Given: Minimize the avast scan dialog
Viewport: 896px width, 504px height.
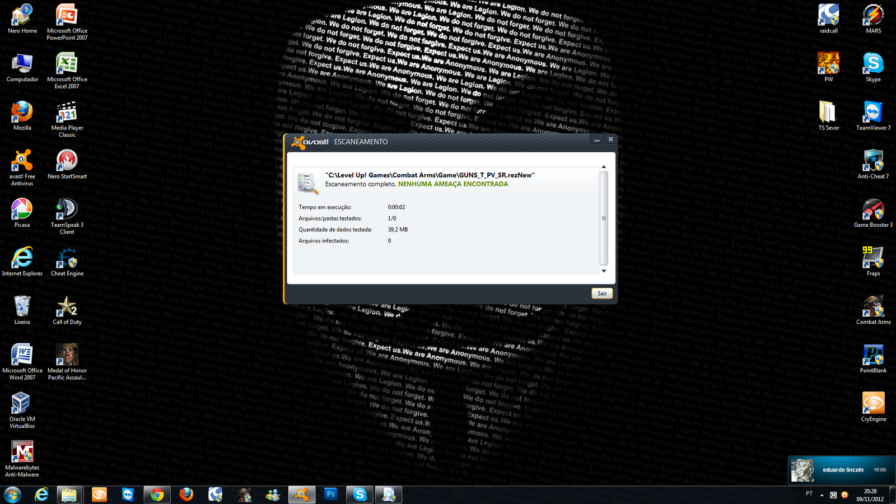Looking at the screenshot, I should coord(597,140).
